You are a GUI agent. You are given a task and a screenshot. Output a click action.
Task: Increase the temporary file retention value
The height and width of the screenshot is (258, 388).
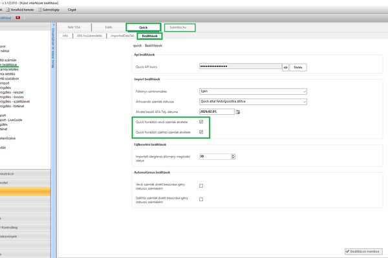click(233, 155)
